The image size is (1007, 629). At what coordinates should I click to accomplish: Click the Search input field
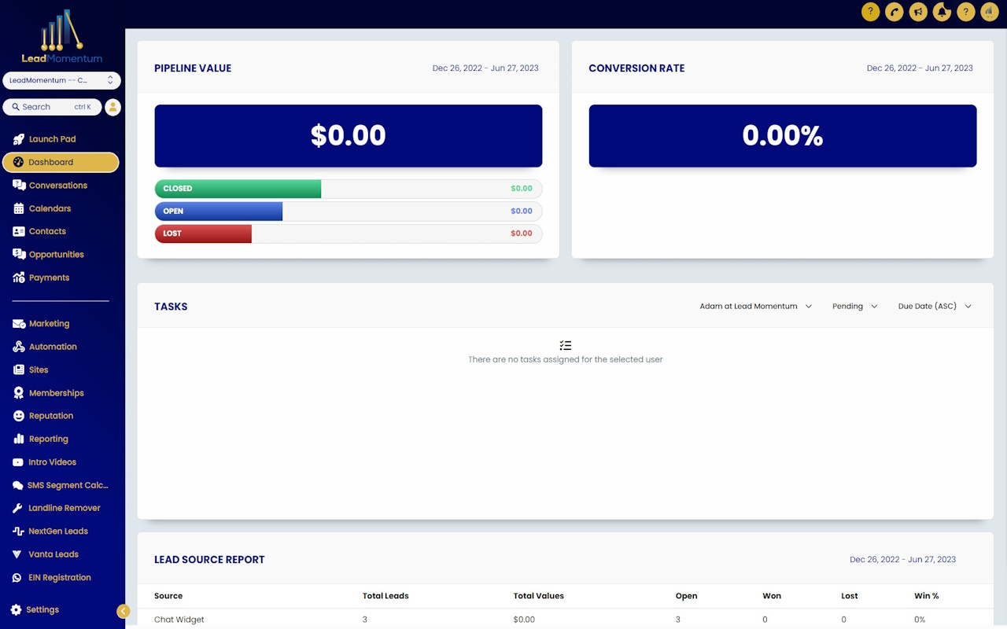(52, 107)
